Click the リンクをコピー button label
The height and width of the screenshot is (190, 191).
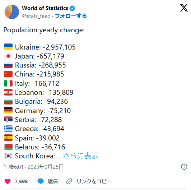94,181
